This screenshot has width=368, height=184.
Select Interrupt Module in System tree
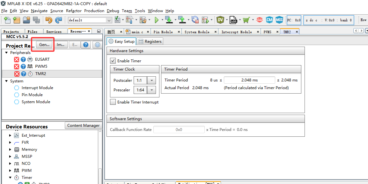37,88
